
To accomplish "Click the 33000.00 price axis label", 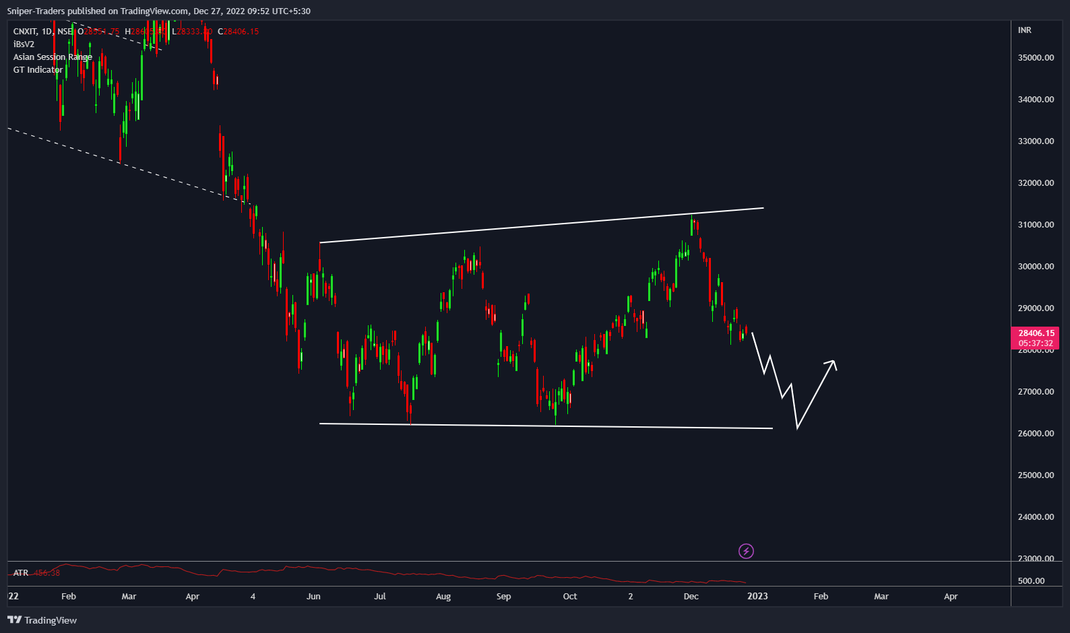I will [x=1036, y=141].
